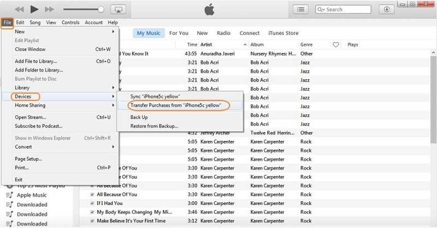Uncheck the 'If I Had You' song
The image size is (437, 228).
pyautogui.click(x=91, y=203)
